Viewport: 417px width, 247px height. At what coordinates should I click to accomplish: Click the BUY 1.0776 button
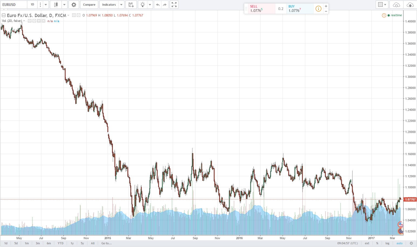click(x=300, y=9)
